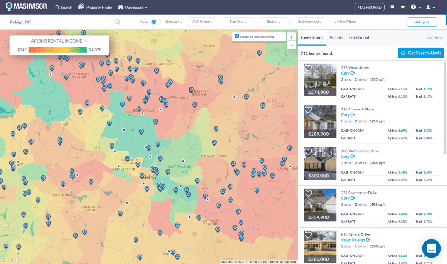This screenshot has width=447, height=264.
Task: Switch to the Traditional tab
Action: click(359, 37)
